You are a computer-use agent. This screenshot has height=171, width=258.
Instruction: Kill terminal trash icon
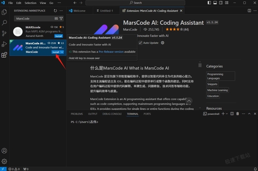tap(238, 114)
